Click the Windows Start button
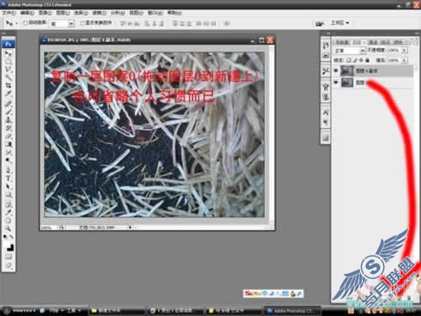Image resolution: width=421 pixels, height=316 pixels. click(x=6, y=311)
